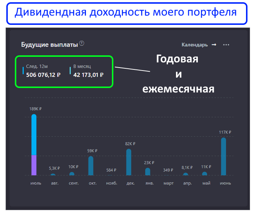256x215 pixels.
Task: Click the 10K ₽ value label
Action: click(x=73, y=167)
